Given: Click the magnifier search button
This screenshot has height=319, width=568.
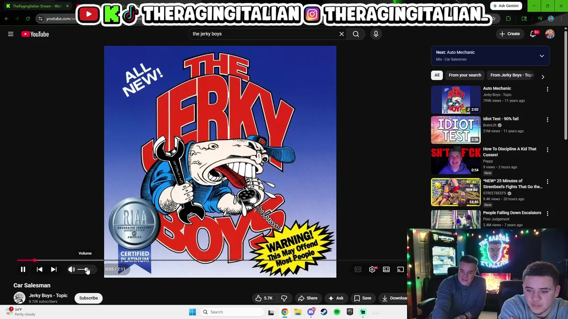Looking at the screenshot, I should (356, 34).
